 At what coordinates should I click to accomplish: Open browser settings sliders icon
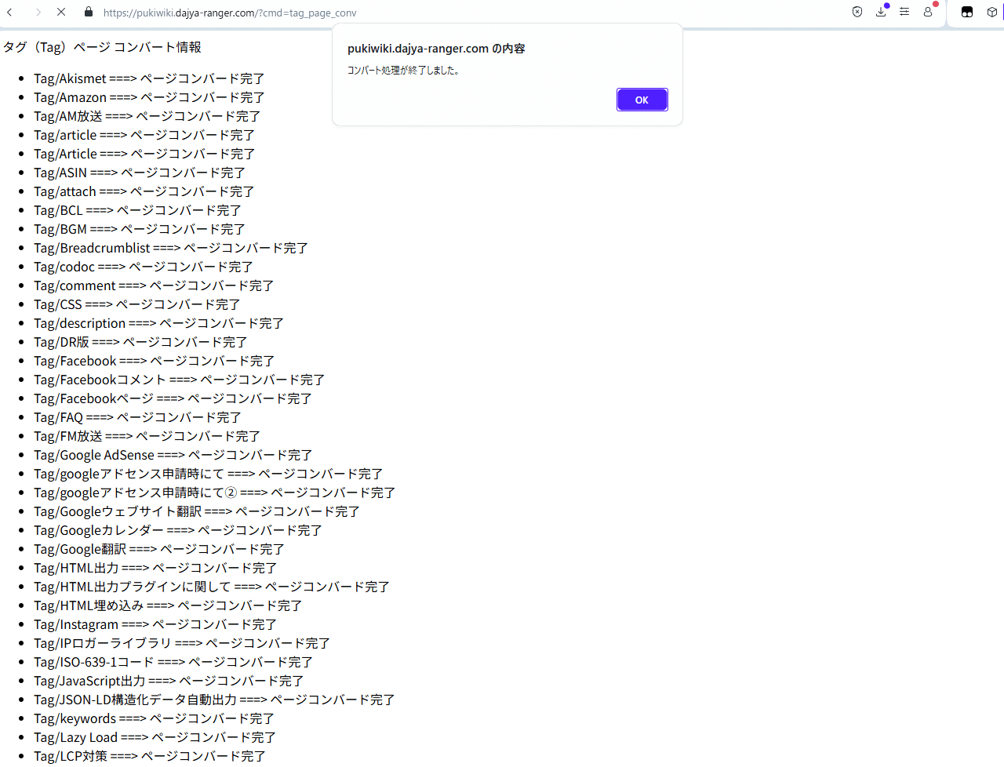(x=904, y=12)
